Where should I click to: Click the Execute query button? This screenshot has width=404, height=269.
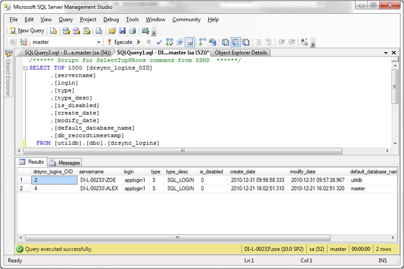pyautogui.click(x=120, y=42)
